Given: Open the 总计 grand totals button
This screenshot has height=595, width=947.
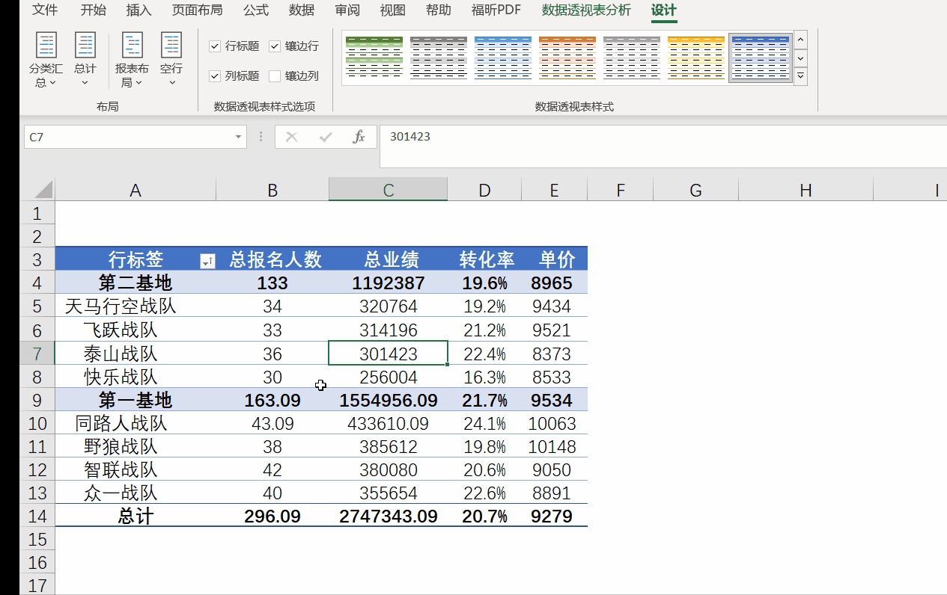Looking at the screenshot, I should click(85, 60).
